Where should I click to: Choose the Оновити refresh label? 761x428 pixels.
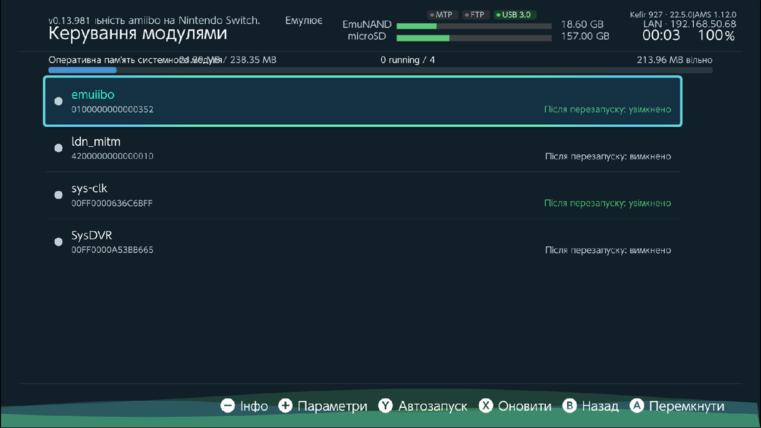tap(525, 407)
